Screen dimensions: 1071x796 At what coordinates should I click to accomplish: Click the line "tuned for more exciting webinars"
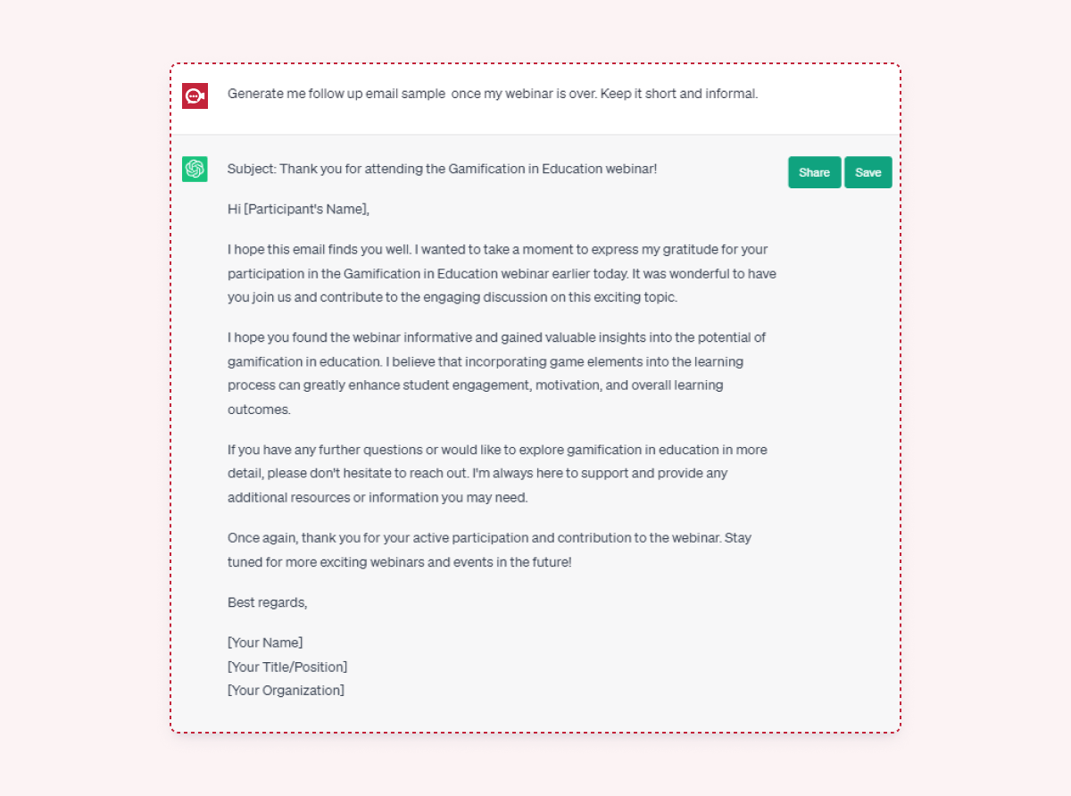(x=399, y=562)
